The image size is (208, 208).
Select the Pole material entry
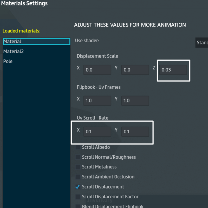coord(8,61)
